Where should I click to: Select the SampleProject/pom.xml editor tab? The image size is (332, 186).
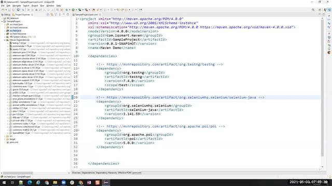(87, 14)
